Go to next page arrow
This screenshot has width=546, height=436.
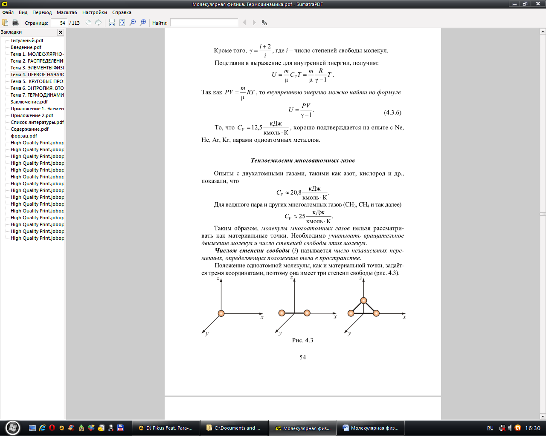tap(98, 23)
